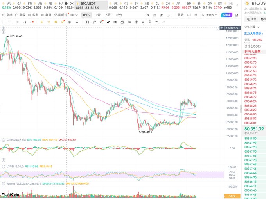Toggle the RSI visibility icon

8,167
